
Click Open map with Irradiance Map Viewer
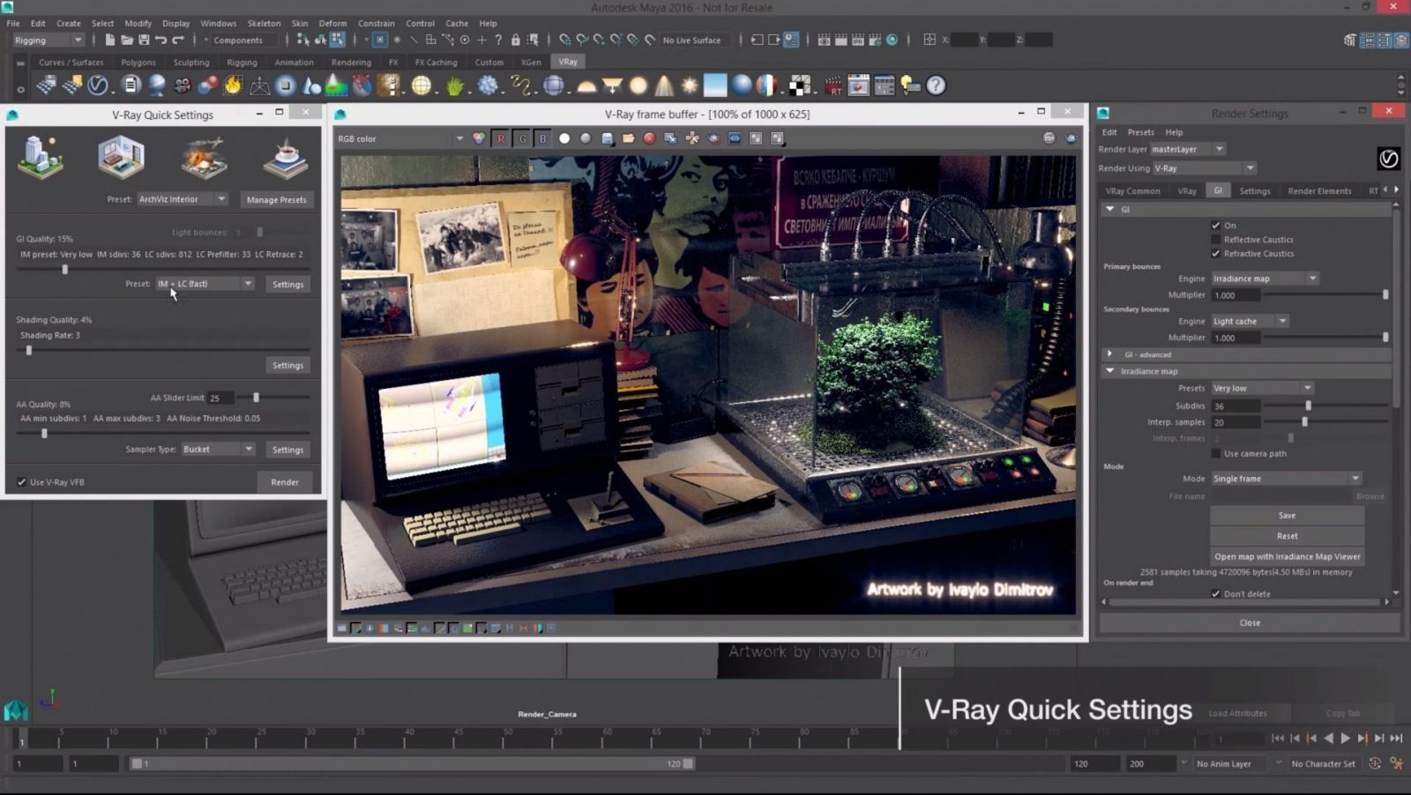tap(1288, 556)
